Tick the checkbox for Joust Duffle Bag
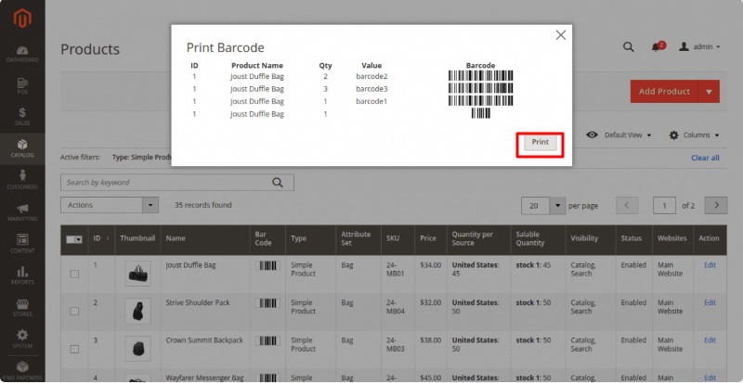The image size is (743, 383). point(74,274)
